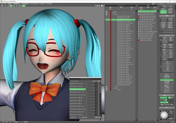Click the morph target list vertical scrollbar
This screenshot has width=176, height=123.
click(100, 99)
